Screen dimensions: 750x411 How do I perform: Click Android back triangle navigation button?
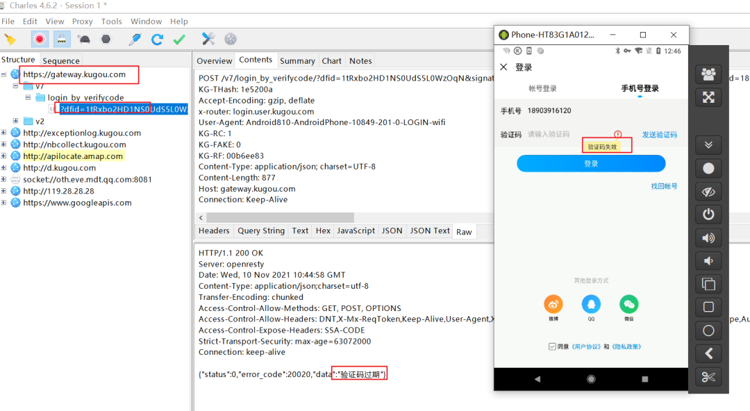(x=537, y=379)
